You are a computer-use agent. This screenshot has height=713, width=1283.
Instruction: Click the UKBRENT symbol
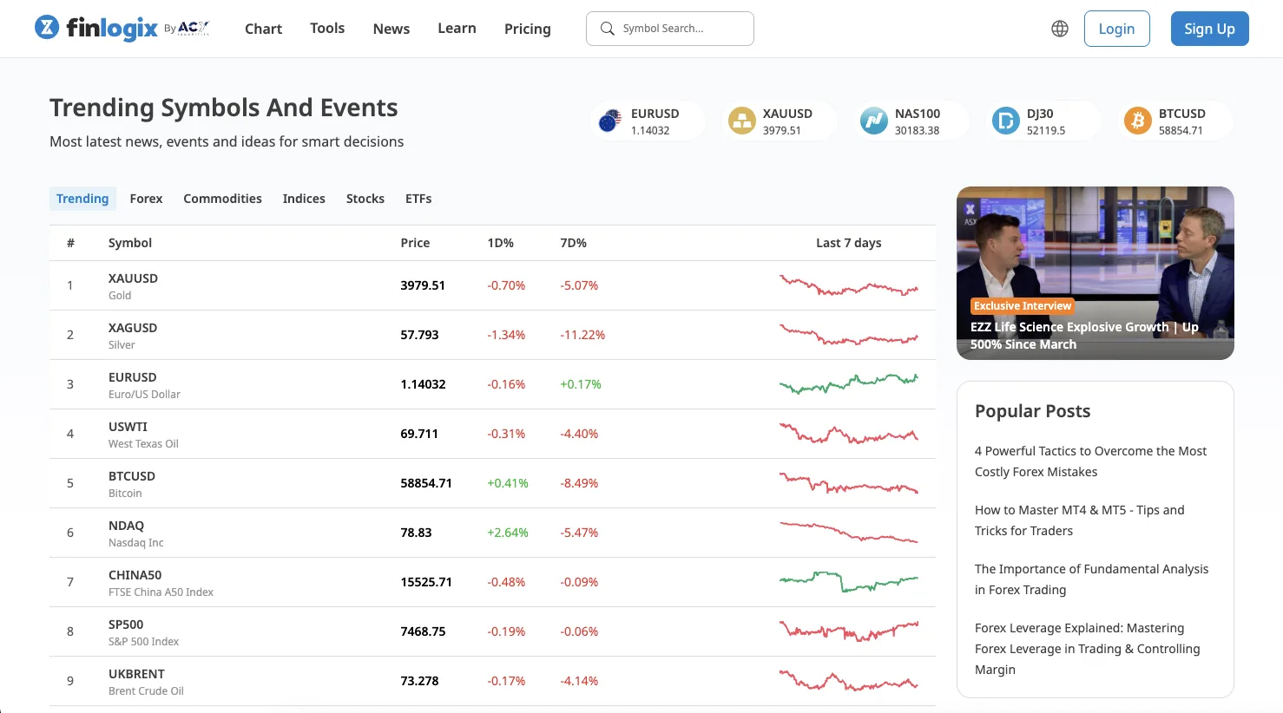click(136, 674)
